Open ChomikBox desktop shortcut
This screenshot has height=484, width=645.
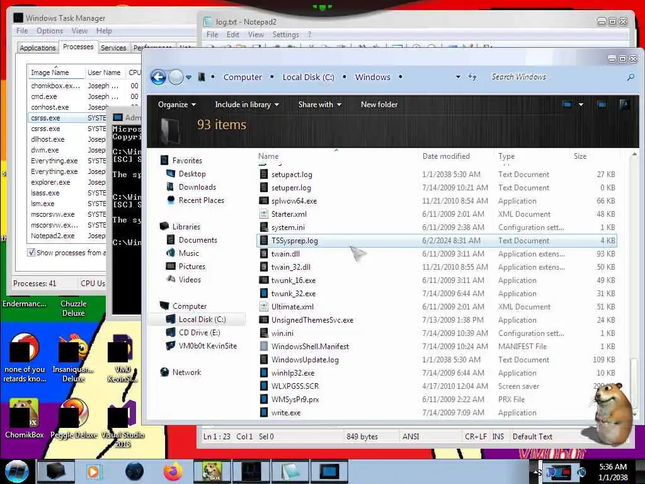tap(25, 418)
